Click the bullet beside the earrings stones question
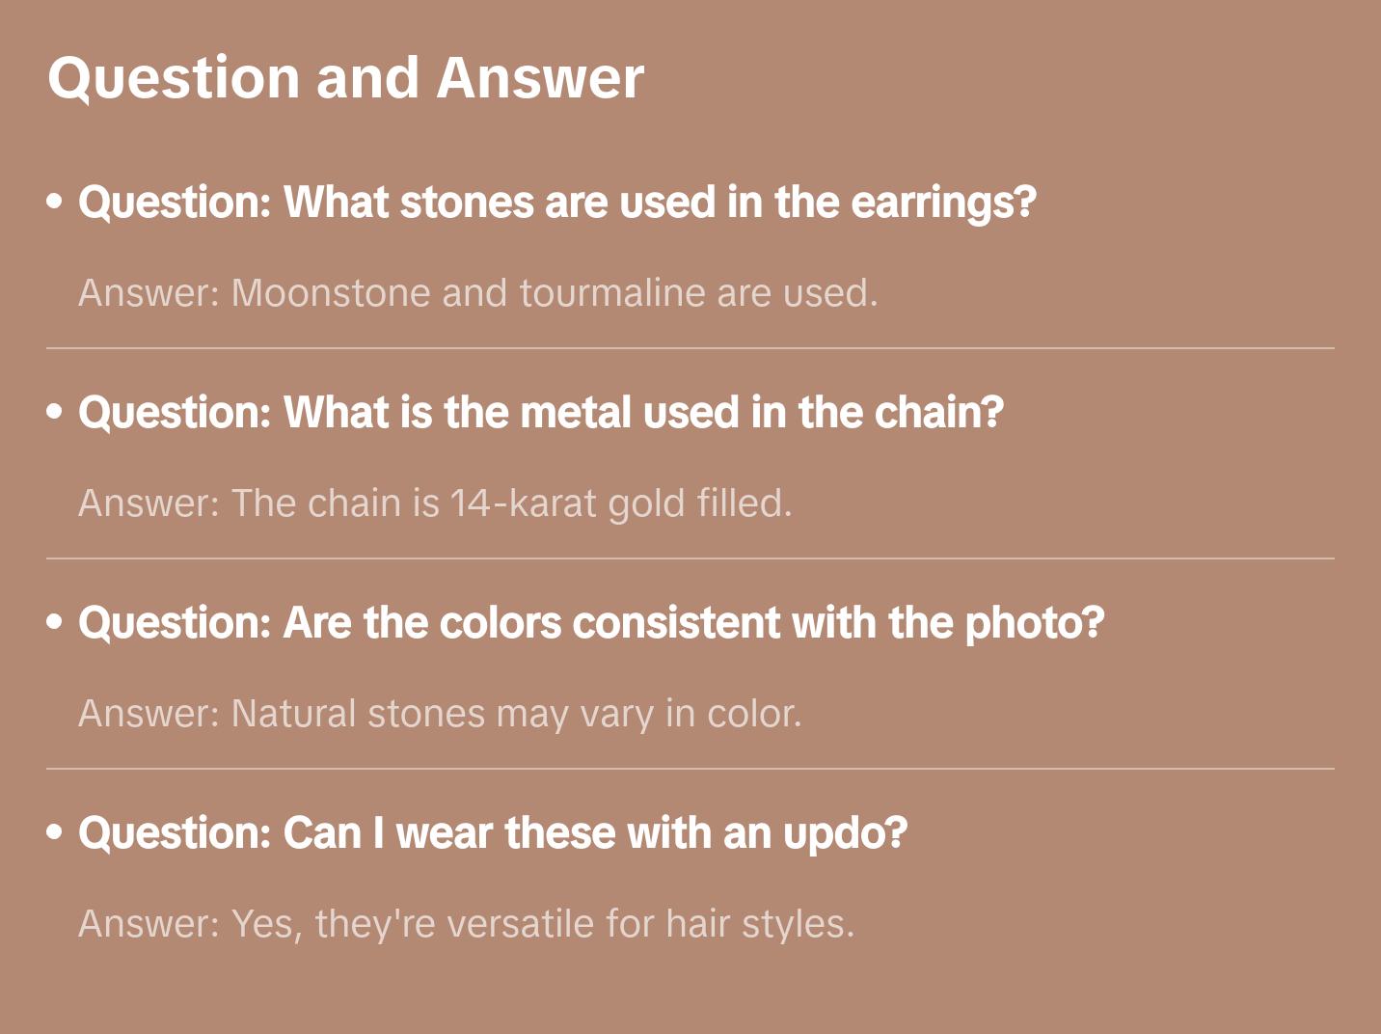This screenshot has height=1034, width=1381. (55, 202)
